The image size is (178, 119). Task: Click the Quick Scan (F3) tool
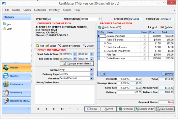pos(109,27)
